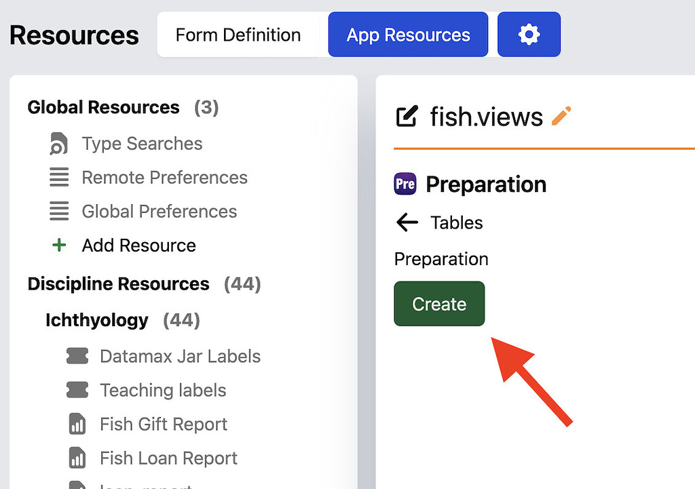Open the settings gear

pyautogui.click(x=529, y=34)
